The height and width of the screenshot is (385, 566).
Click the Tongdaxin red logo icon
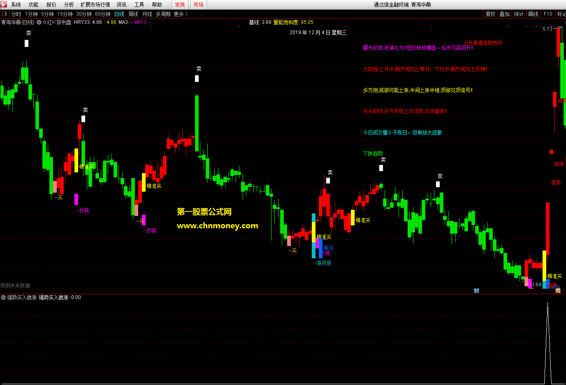[4, 4]
